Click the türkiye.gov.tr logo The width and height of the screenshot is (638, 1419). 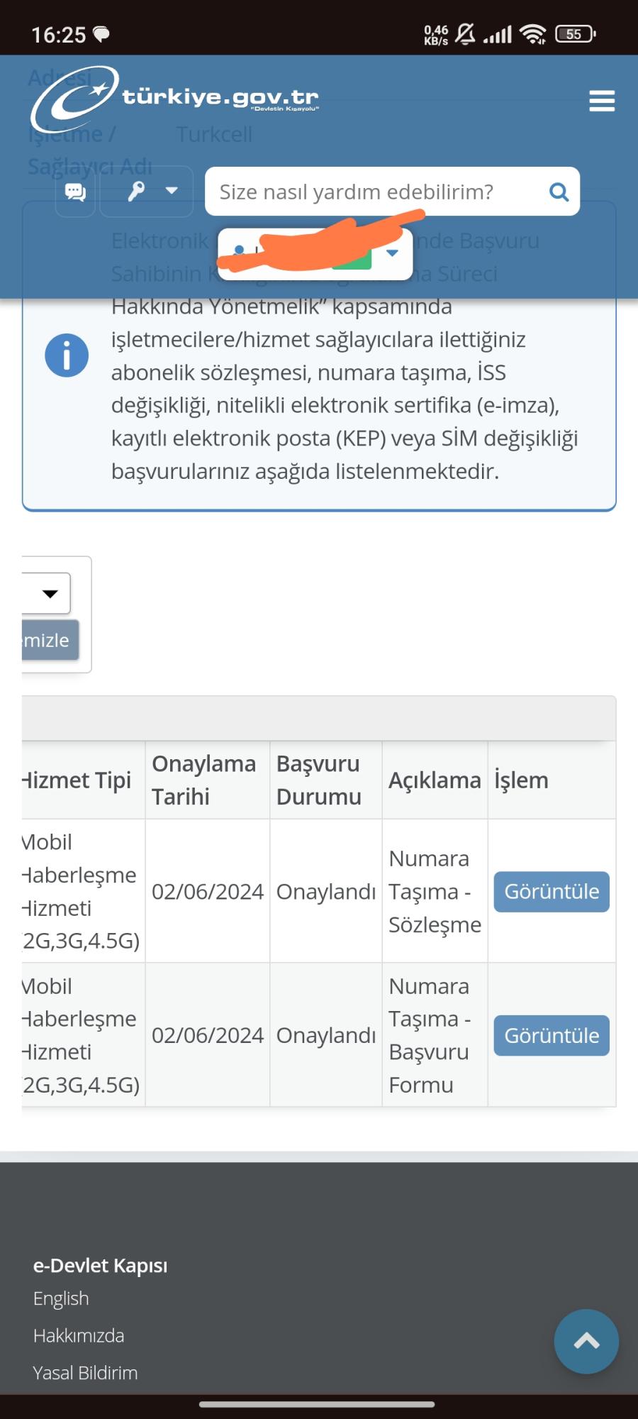click(x=174, y=99)
